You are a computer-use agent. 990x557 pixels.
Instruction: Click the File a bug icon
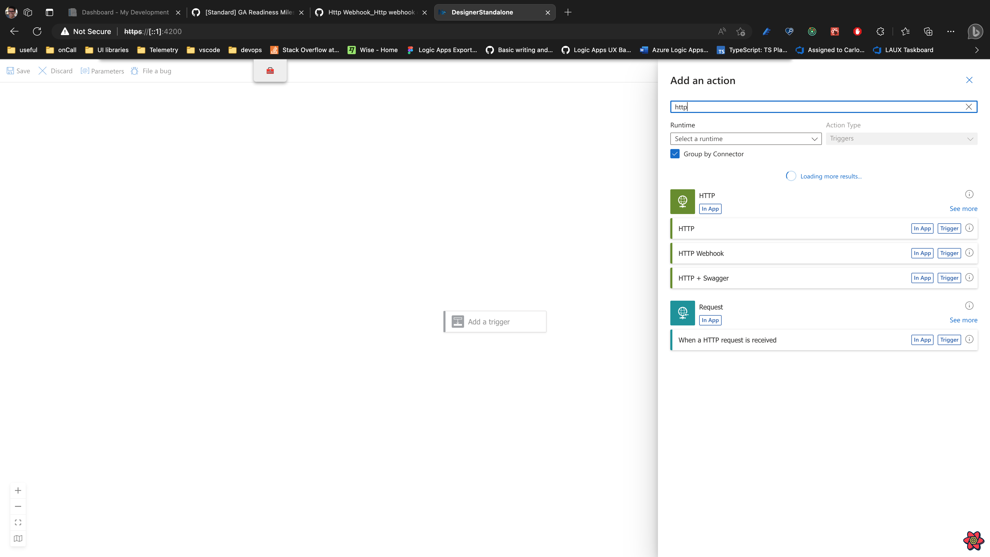135,71
